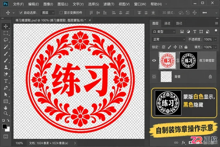Enable the 显示变换控件 checkbox
Image resolution: width=220 pixels, height=147 pixels.
tap(61, 13)
